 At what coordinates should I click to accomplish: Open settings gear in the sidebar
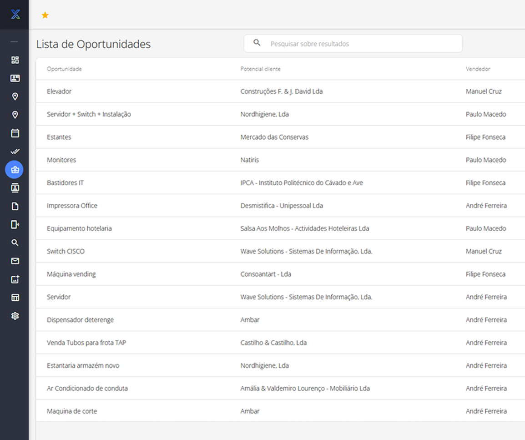point(15,316)
